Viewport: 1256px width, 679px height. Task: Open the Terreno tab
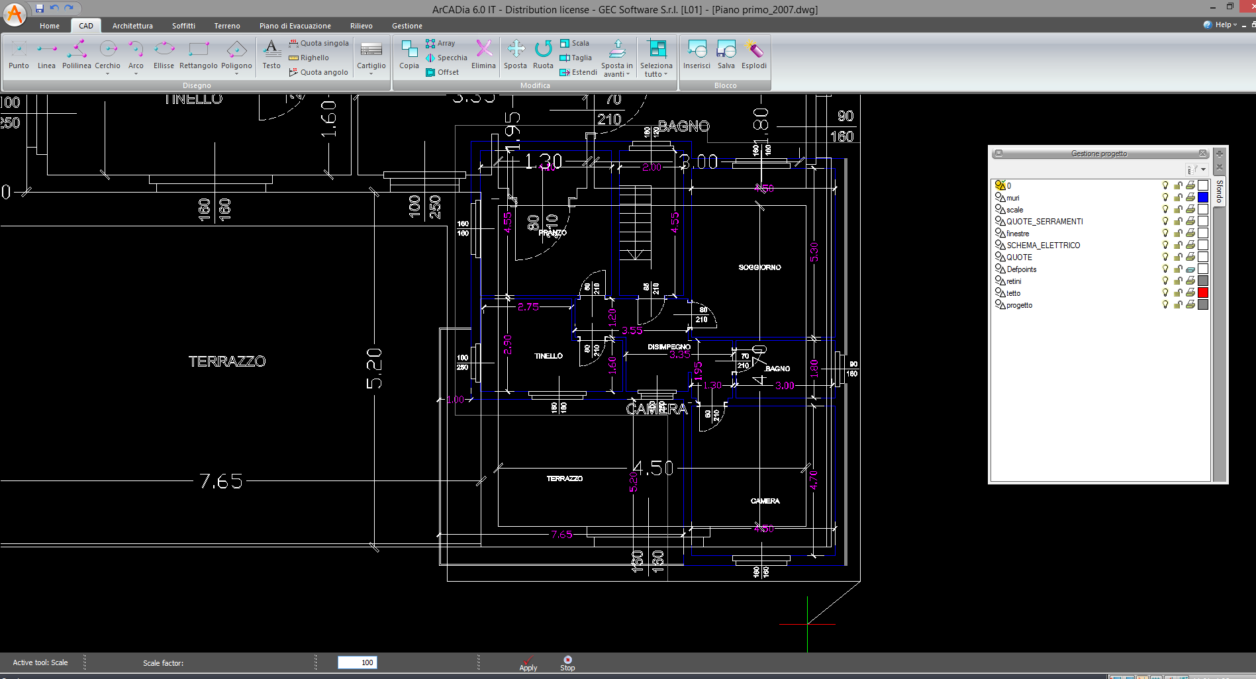(227, 26)
